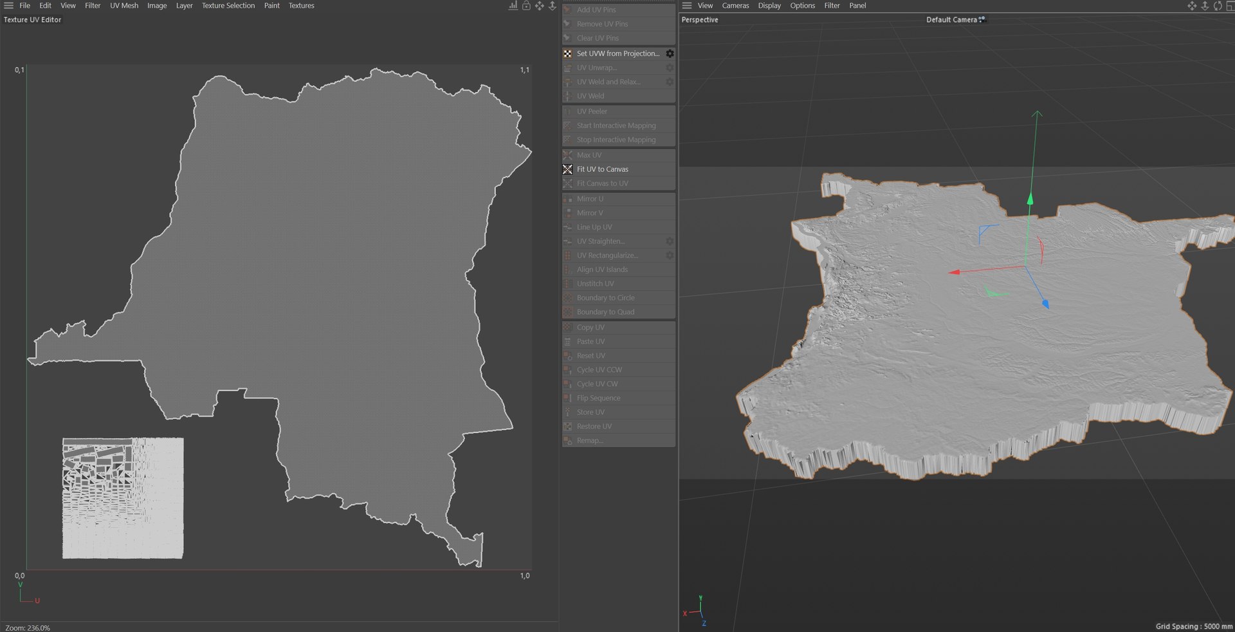Image resolution: width=1235 pixels, height=632 pixels.
Task: Click Set UVW from Projection command
Action: pos(618,53)
